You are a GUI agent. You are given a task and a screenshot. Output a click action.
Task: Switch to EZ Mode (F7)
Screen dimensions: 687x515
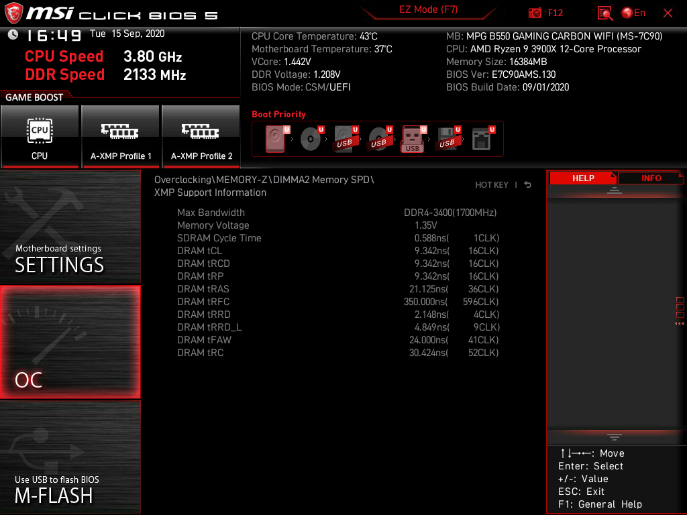click(428, 9)
